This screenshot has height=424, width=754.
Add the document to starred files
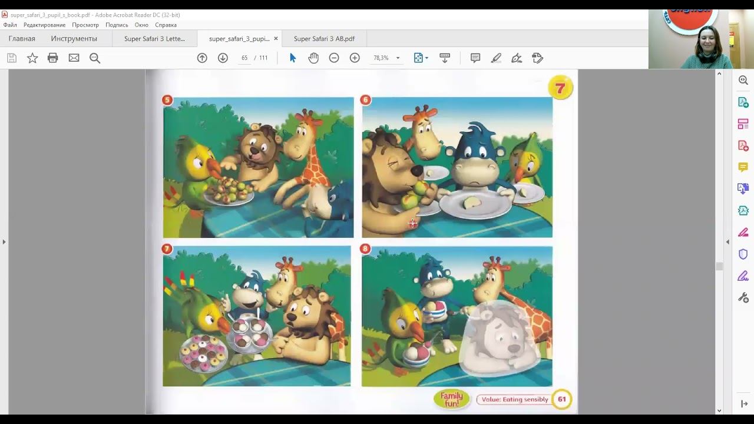[32, 58]
